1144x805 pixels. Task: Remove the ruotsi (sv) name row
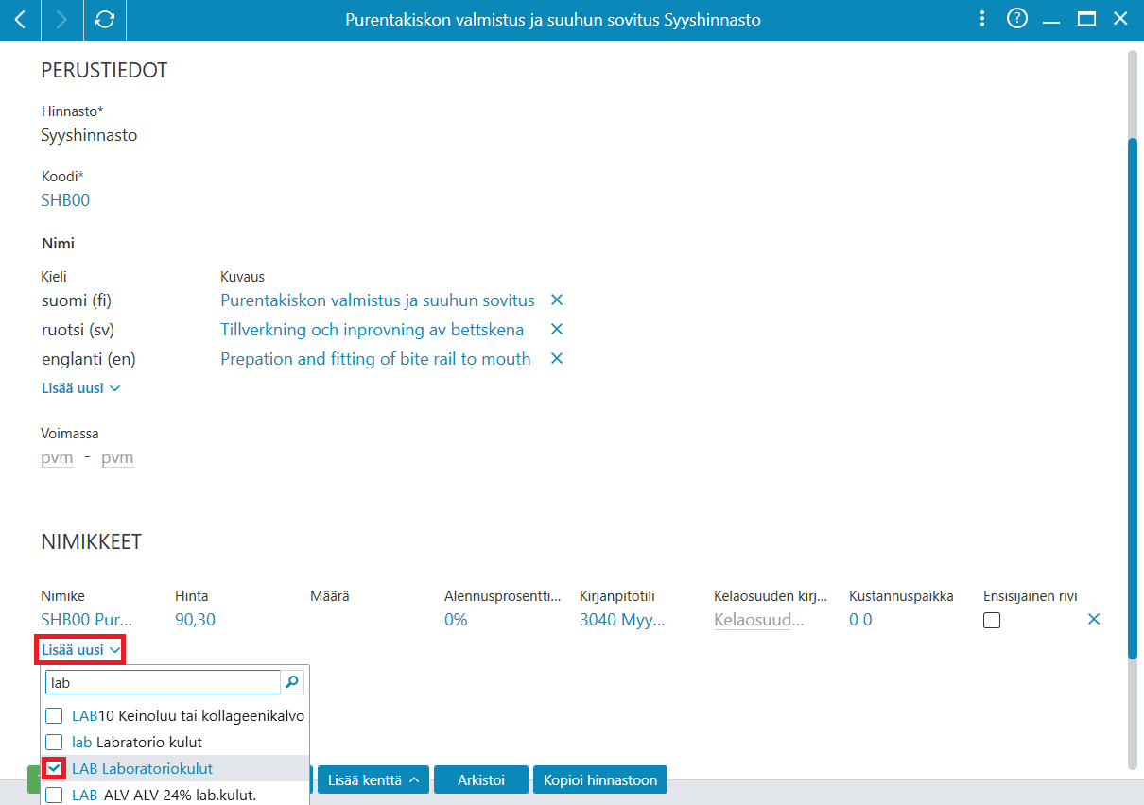pos(557,330)
